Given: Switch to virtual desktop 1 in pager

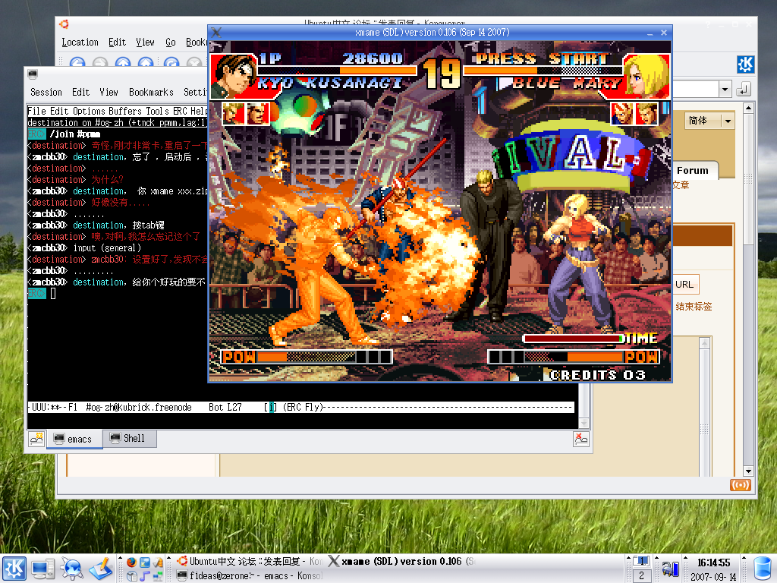Looking at the screenshot, I should [x=642, y=561].
